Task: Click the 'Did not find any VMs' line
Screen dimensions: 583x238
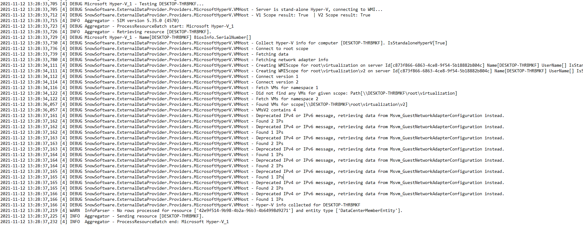Action: [x=229, y=93]
